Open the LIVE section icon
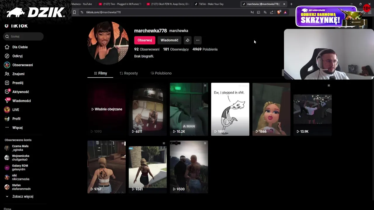 pyautogui.click(x=7, y=110)
